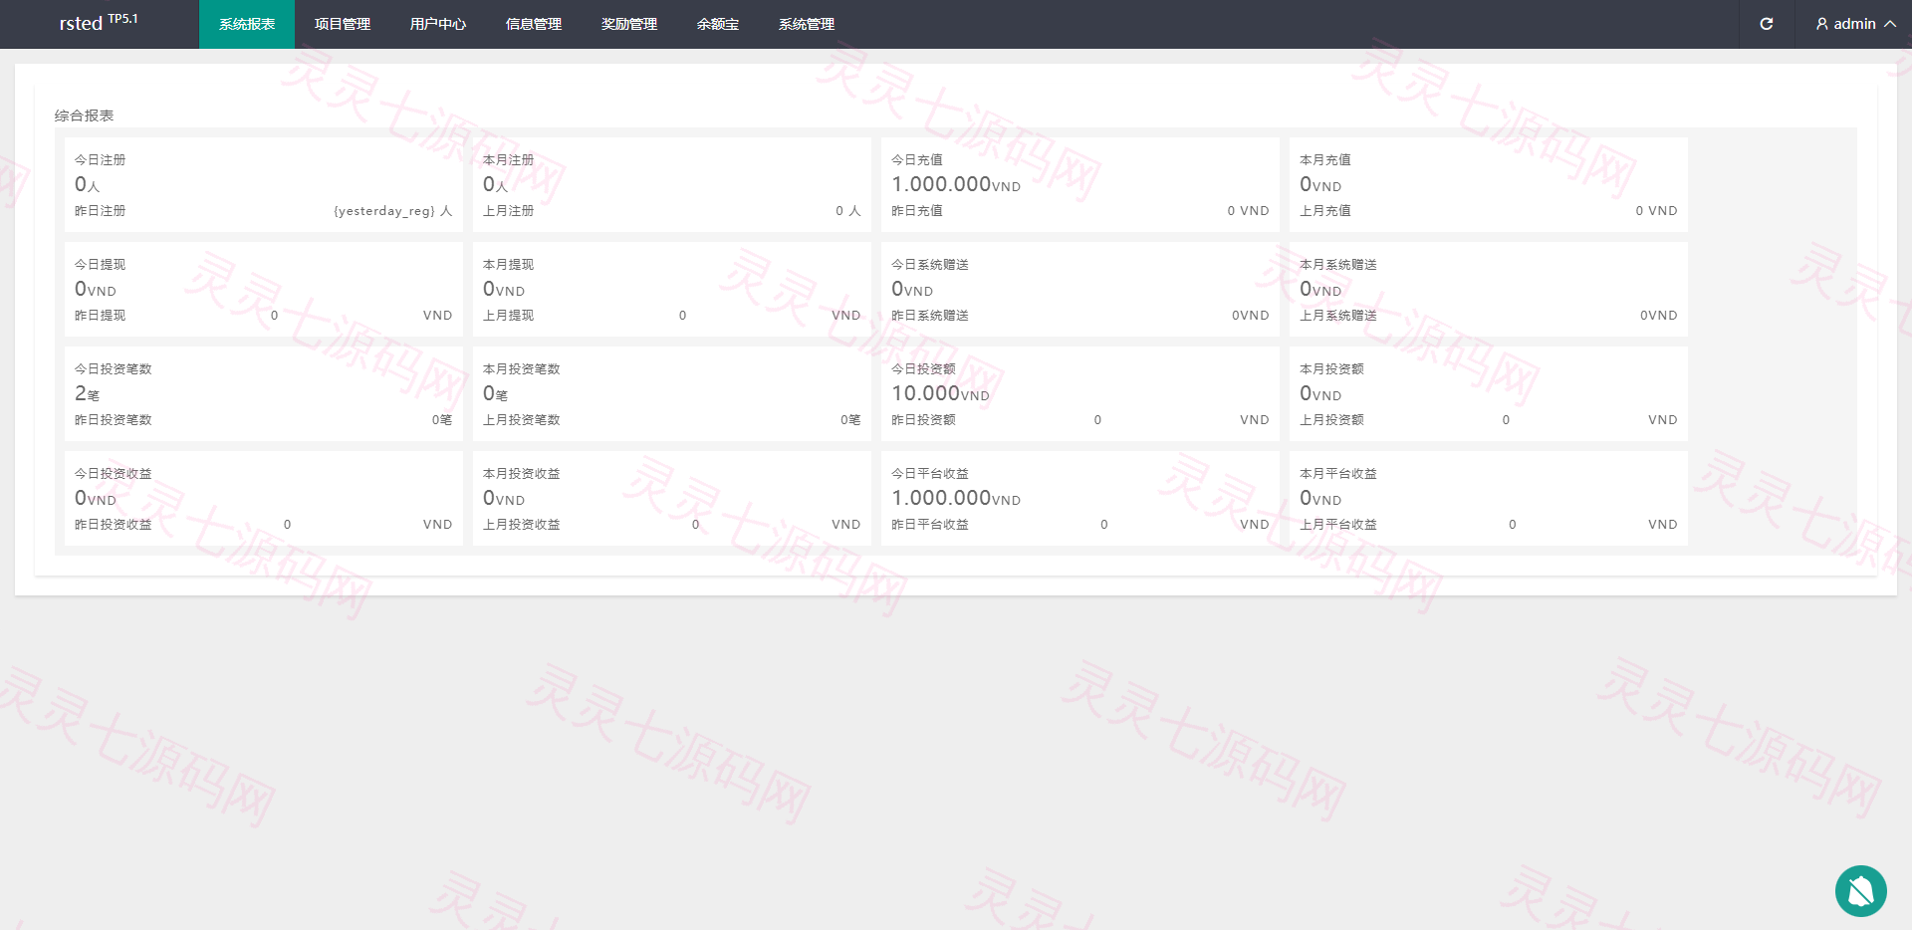Click the 今日投资笔数 label

pyautogui.click(x=114, y=368)
